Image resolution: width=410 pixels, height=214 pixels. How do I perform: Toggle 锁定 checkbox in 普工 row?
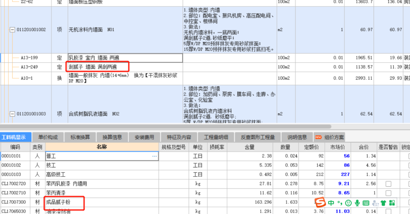[408, 156]
